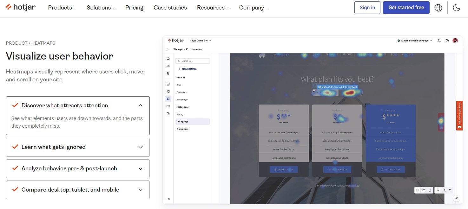Select demo.hotjar heatmap in list
This screenshot has width=468, height=209.
tap(182, 99)
